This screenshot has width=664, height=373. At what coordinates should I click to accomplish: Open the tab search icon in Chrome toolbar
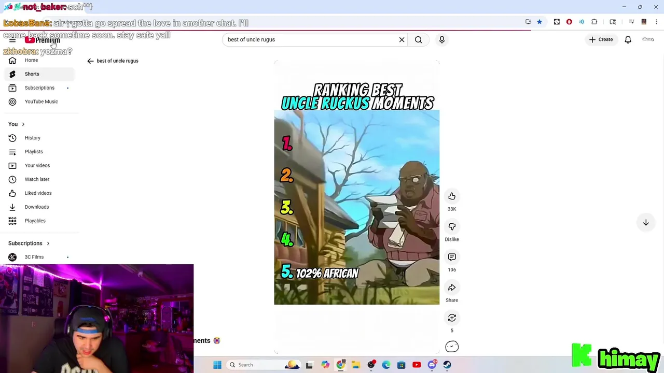point(613,22)
